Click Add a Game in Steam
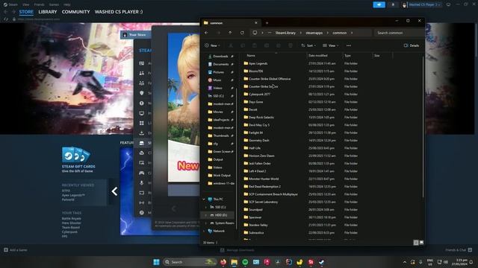 (x=16, y=250)
